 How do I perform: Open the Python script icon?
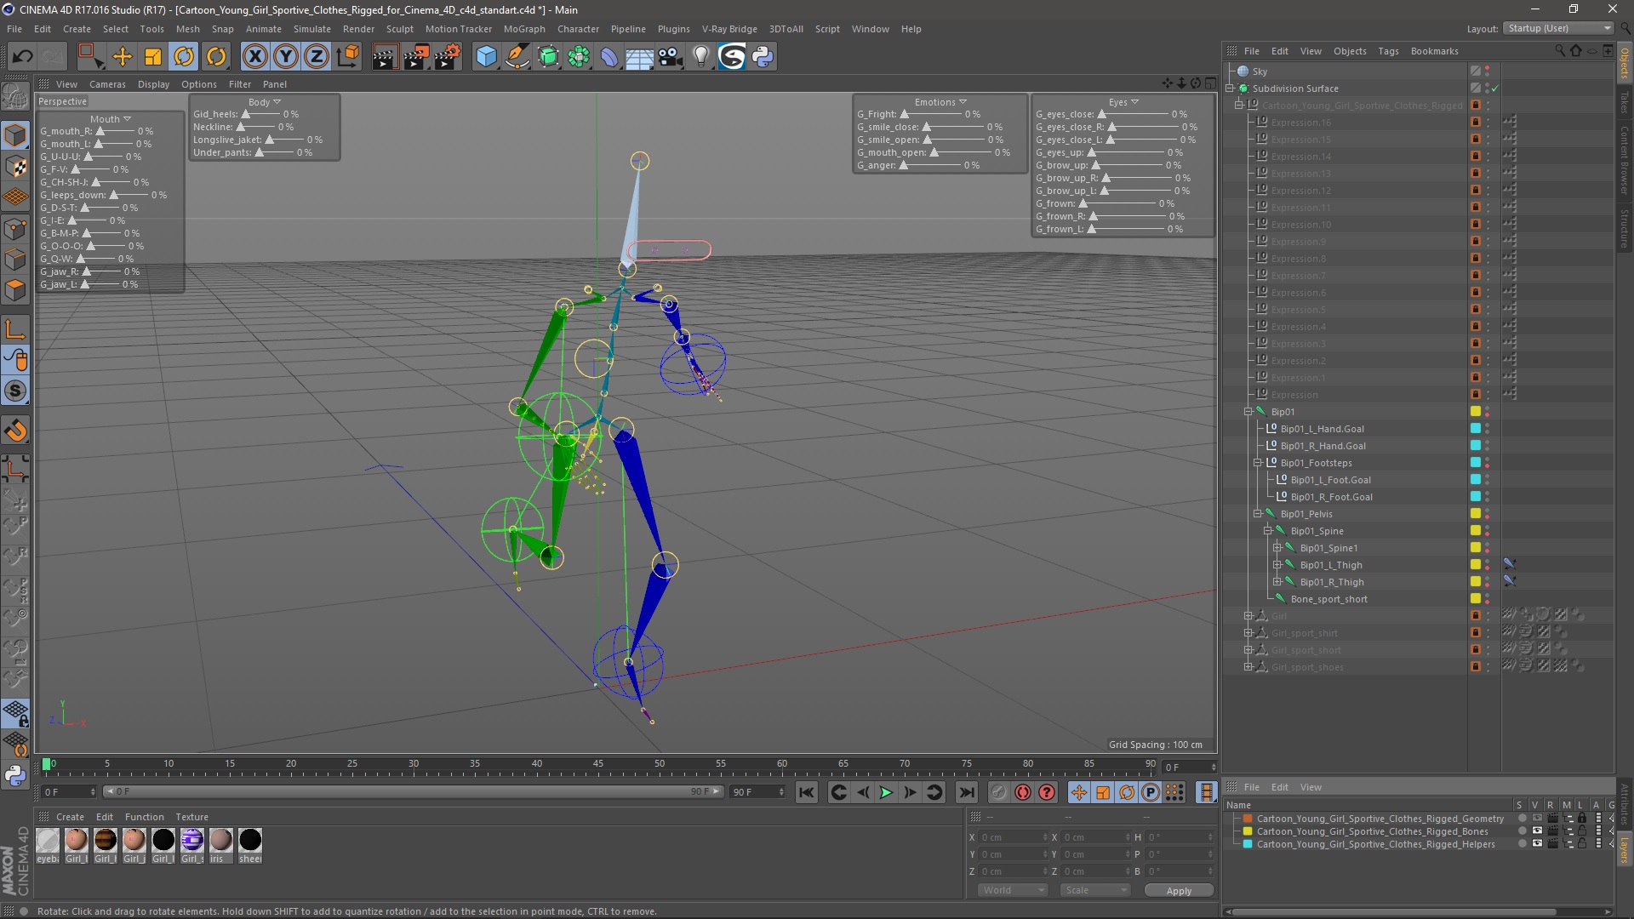coord(763,57)
